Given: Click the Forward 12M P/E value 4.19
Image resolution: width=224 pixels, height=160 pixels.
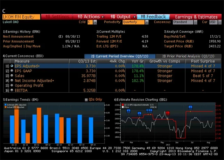Looking at the screenshot, I should pos(145,41).
